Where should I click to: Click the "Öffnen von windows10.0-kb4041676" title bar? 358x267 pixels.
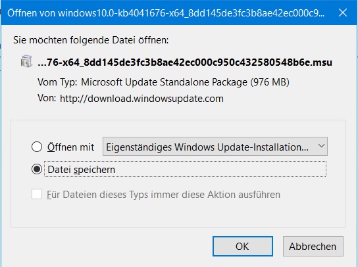166,13
